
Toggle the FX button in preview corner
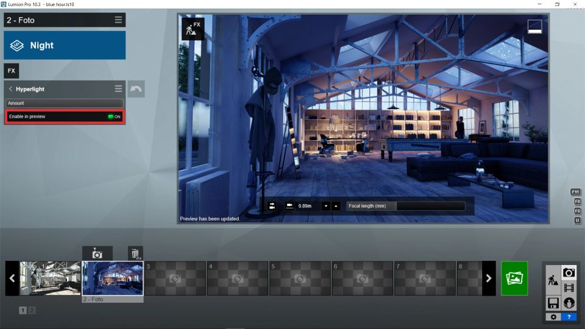[x=193, y=28]
